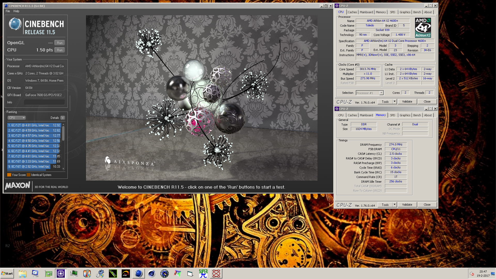The image size is (496, 279).
Task: Open Bench tab in bottom CPU-Z window
Action: click(x=417, y=115)
